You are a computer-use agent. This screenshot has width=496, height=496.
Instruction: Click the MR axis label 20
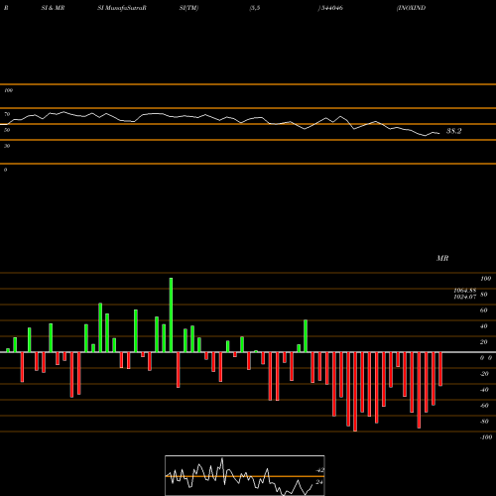tap(484, 342)
